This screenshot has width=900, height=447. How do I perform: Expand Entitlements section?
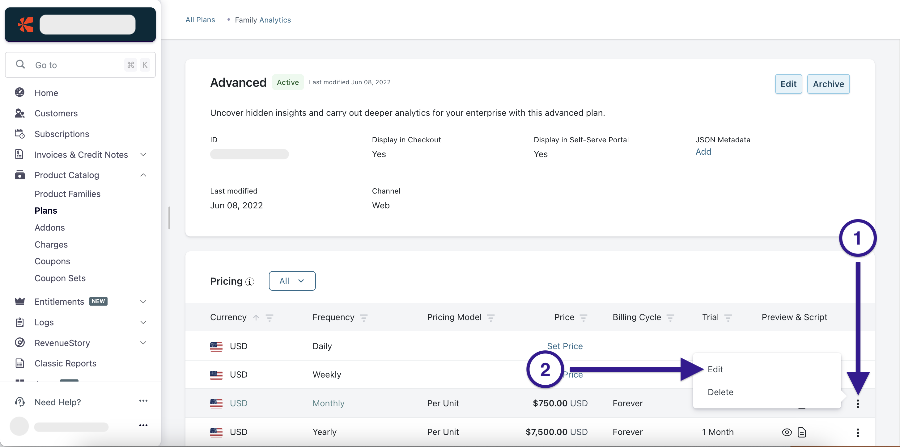[x=143, y=302]
